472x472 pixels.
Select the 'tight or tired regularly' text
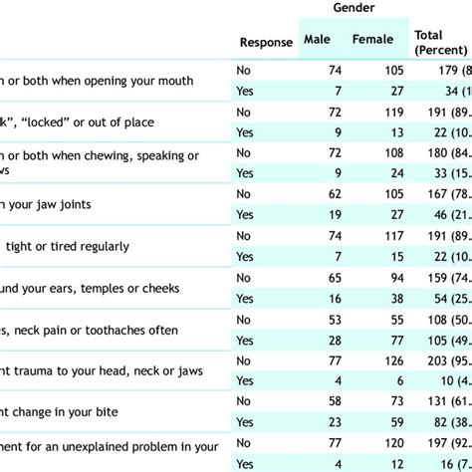tap(68, 246)
